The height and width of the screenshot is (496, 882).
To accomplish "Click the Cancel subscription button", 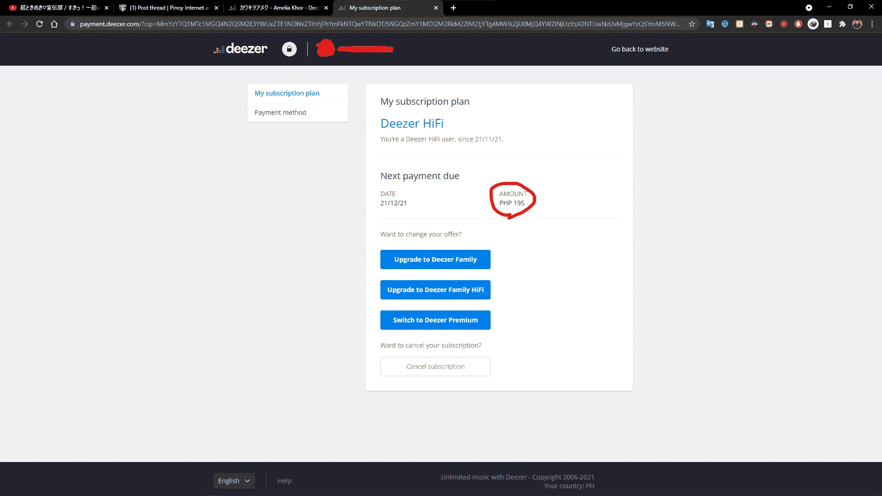I will 435,366.
